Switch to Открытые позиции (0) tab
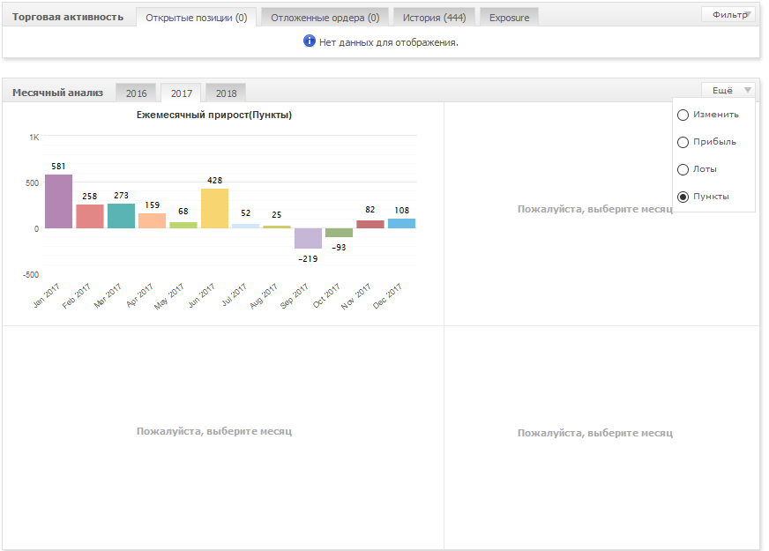Screen dimensions: 769x551 196,18
